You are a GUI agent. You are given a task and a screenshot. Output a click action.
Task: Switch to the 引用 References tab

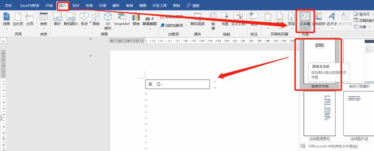(x=103, y=5)
